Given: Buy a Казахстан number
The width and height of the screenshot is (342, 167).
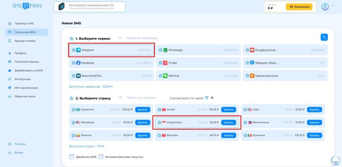Looking at the screenshot, I should pyautogui.click(x=143, y=110).
